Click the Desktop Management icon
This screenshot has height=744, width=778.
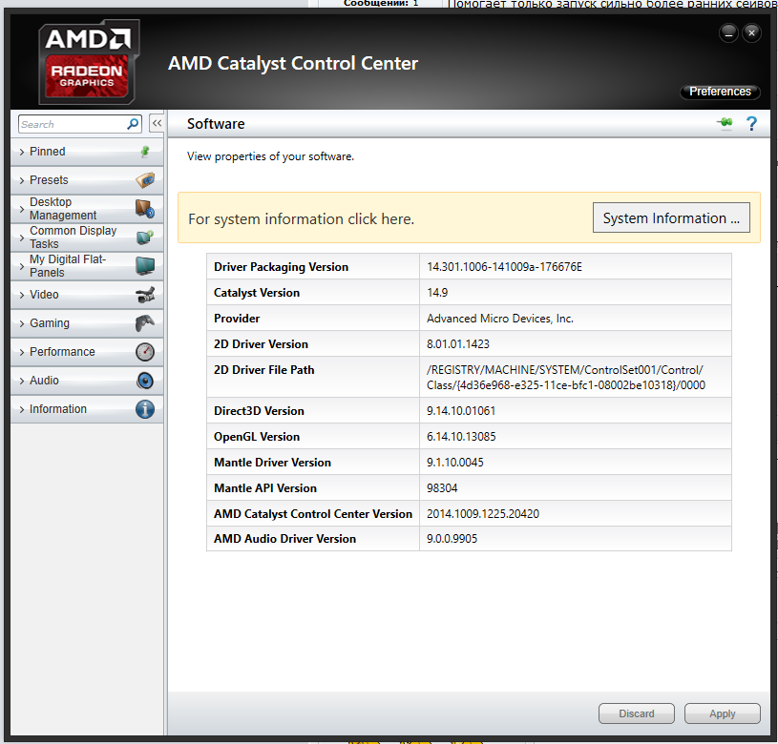(145, 209)
